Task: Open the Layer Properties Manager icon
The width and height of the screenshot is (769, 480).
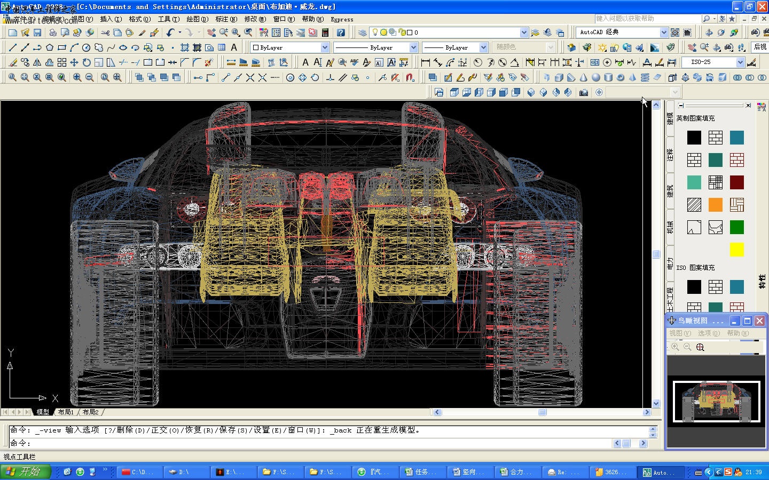Action: point(363,33)
